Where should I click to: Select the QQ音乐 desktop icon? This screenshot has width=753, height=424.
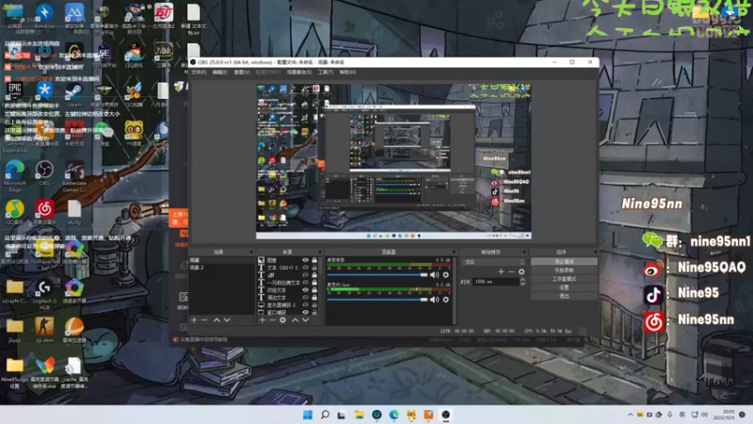(14, 213)
